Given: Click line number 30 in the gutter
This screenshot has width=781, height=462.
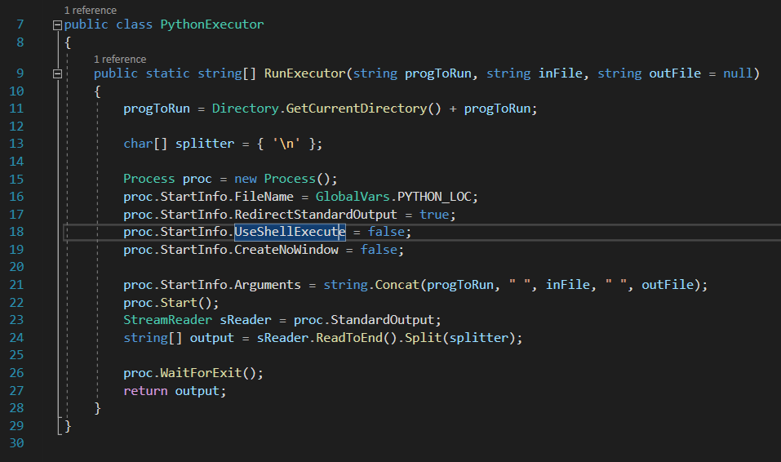Looking at the screenshot, I should pyautogui.click(x=16, y=443).
